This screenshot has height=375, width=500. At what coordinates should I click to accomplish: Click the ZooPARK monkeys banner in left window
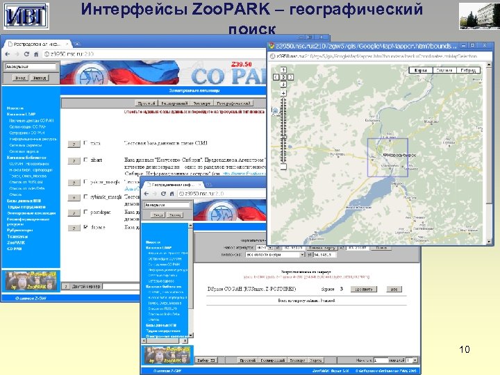[31, 281]
